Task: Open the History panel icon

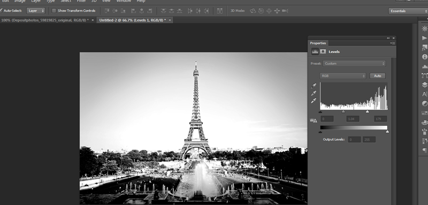Action: click(424, 141)
